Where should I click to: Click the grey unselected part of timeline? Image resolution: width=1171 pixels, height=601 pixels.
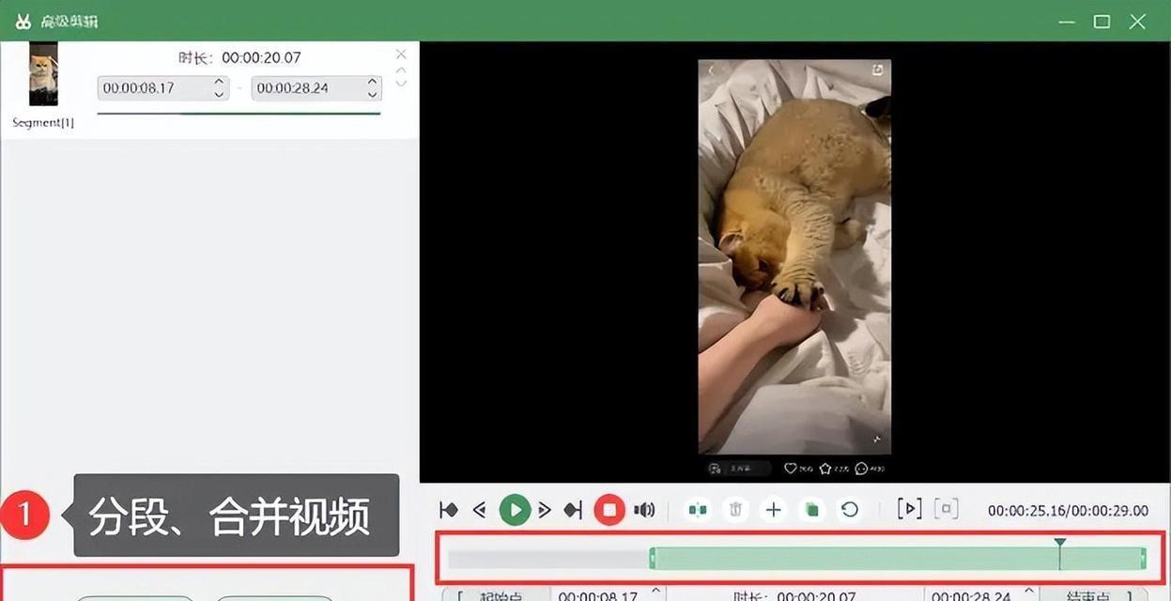(548, 559)
